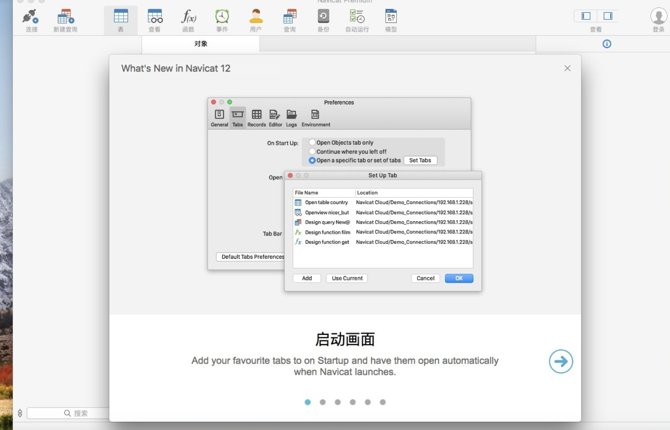Click the Use Current button
Screen dimensions: 670x430
(347, 278)
